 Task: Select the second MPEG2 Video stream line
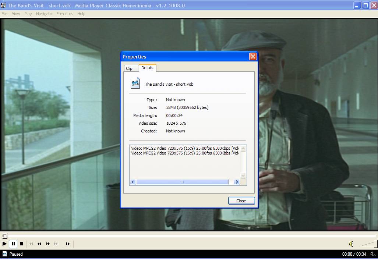click(x=185, y=153)
